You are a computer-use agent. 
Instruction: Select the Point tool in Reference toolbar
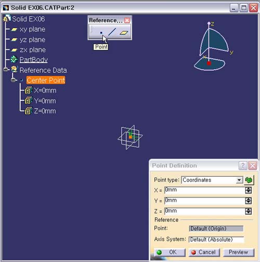coord(101,32)
